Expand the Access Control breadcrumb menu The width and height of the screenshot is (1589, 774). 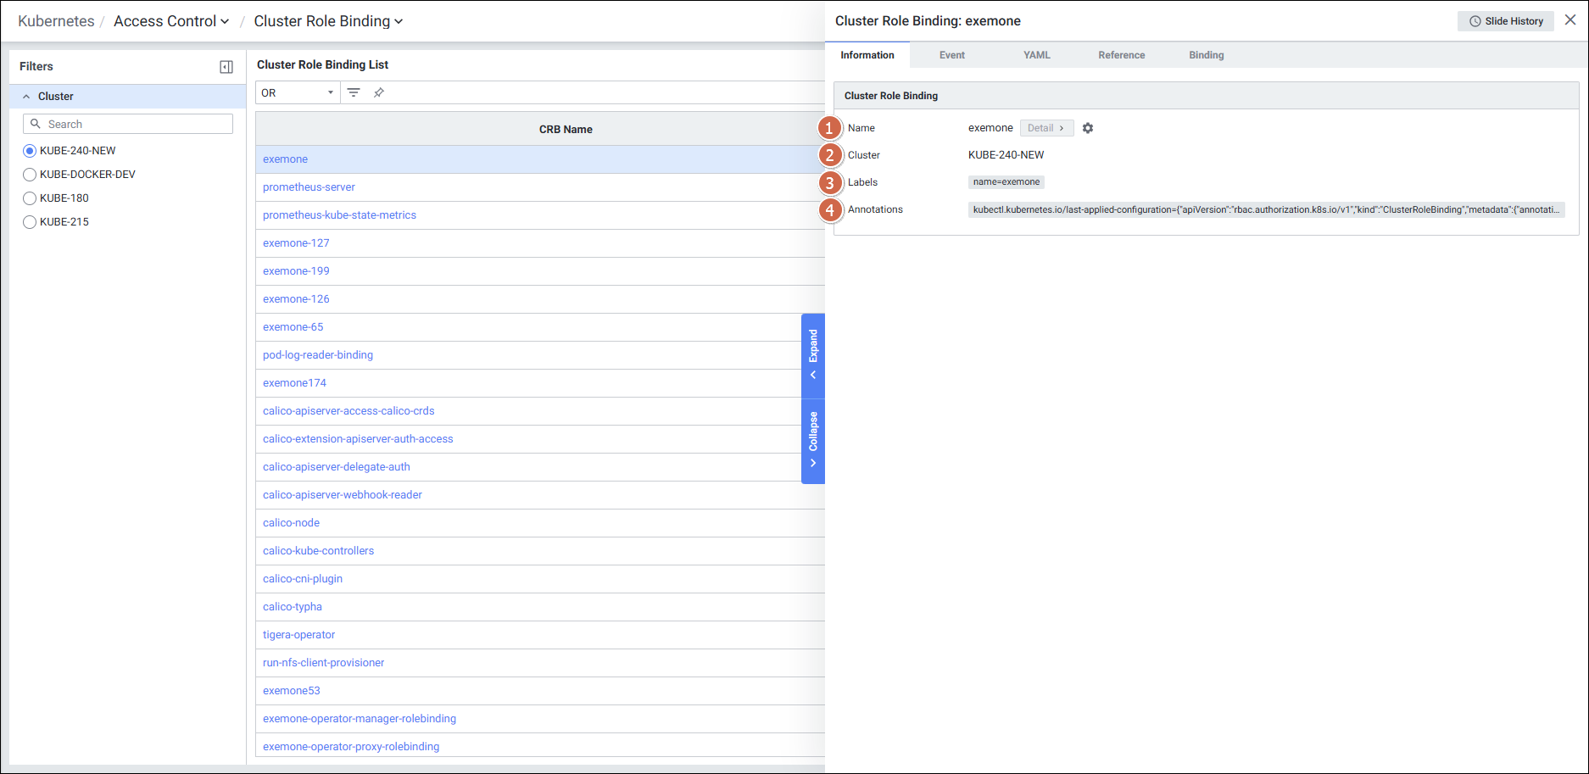pyautogui.click(x=171, y=21)
